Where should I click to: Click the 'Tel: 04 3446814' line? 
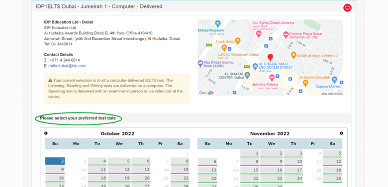coord(58,44)
